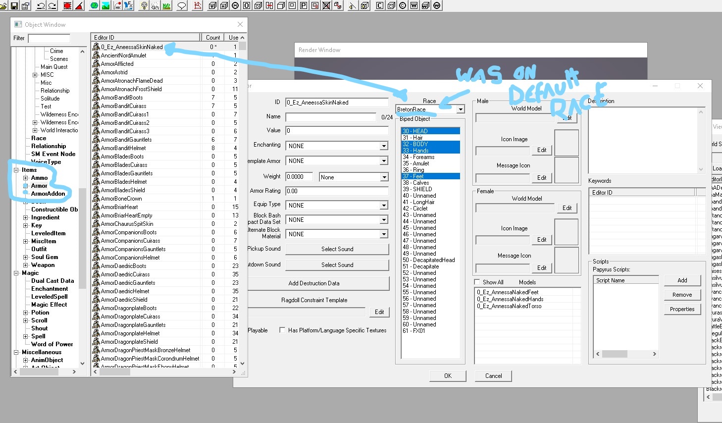Image resolution: width=722 pixels, height=423 pixels.
Task: Click the Save plugin floppy icon
Action: (14, 5)
